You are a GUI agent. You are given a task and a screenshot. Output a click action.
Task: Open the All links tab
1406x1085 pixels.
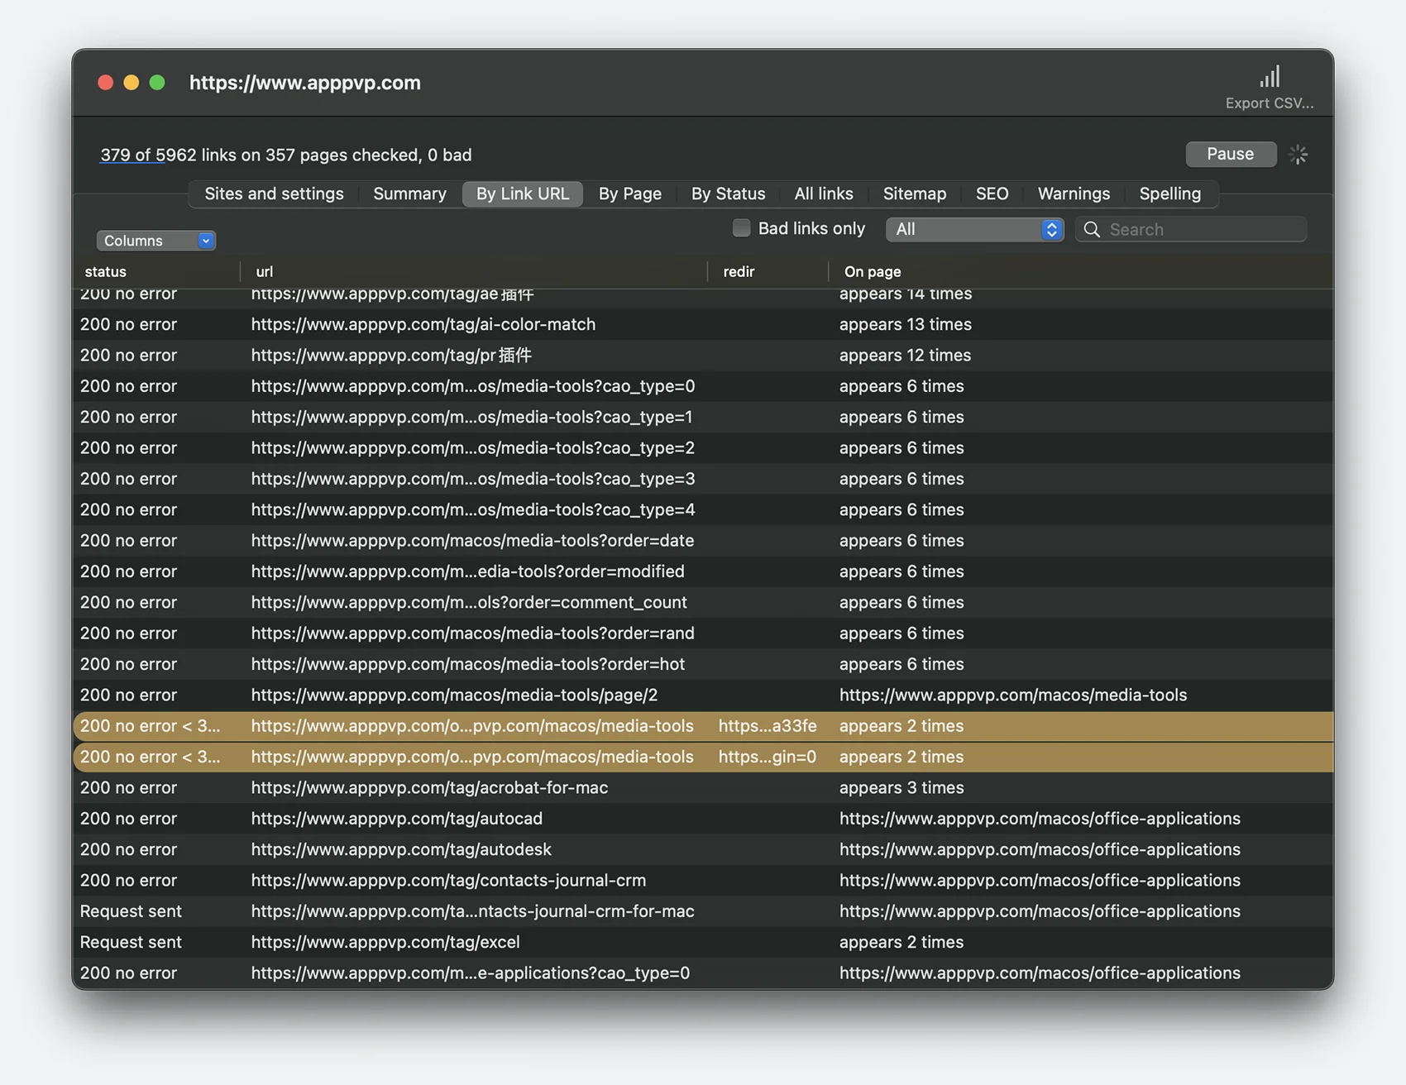[824, 194]
